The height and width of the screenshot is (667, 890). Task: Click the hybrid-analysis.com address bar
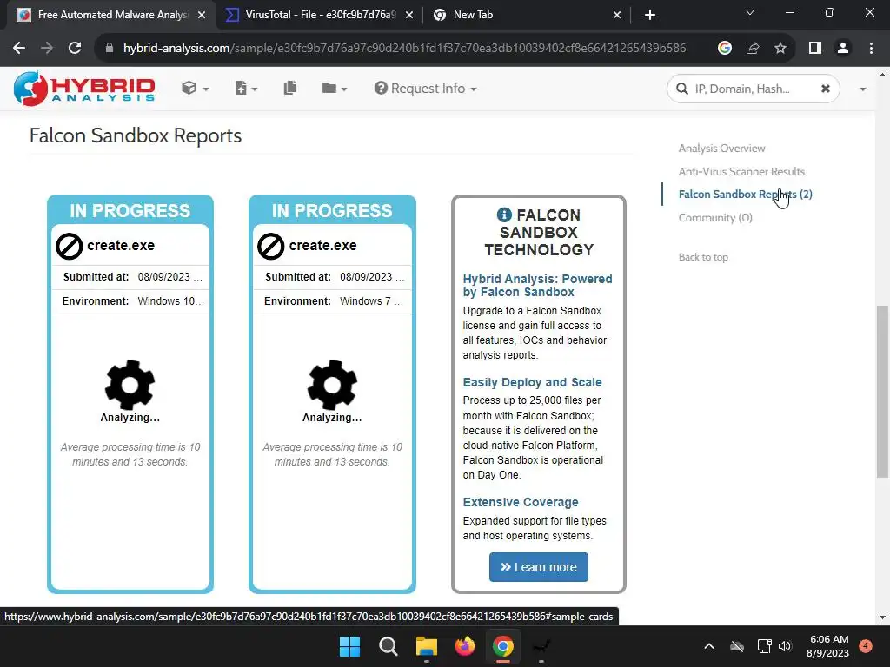tap(404, 49)
